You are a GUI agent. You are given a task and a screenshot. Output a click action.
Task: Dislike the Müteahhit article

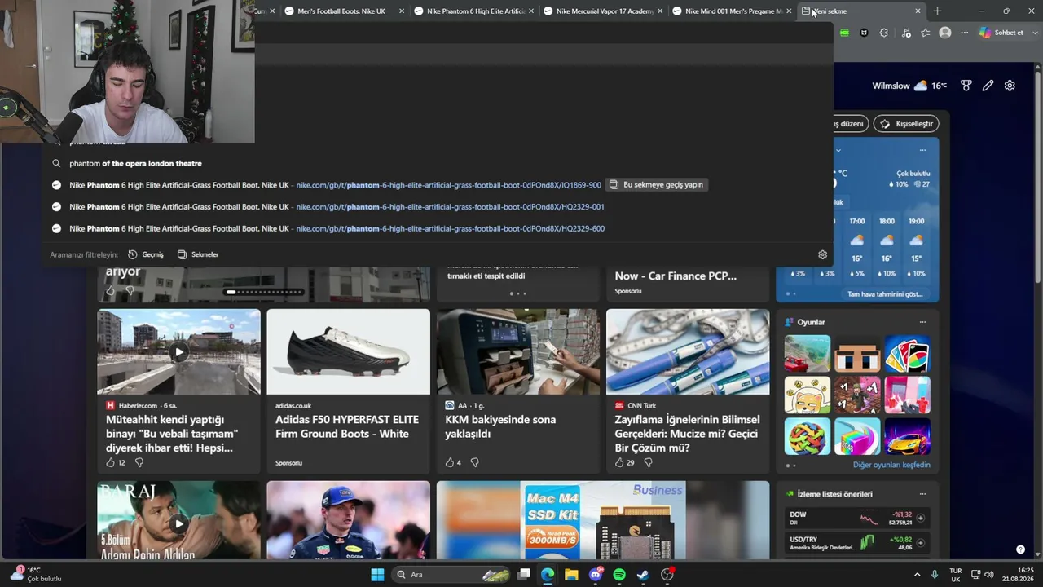coord(139,462)
